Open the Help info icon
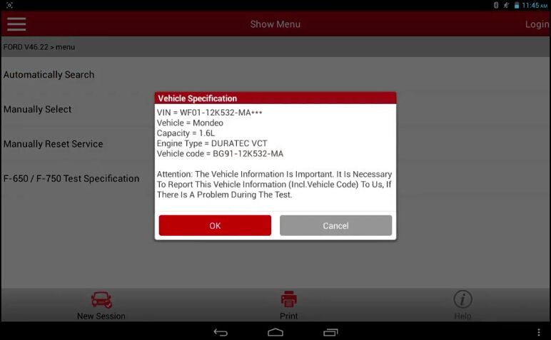The height and width of the screenshot is (340, 551). (x=462, y=299)
